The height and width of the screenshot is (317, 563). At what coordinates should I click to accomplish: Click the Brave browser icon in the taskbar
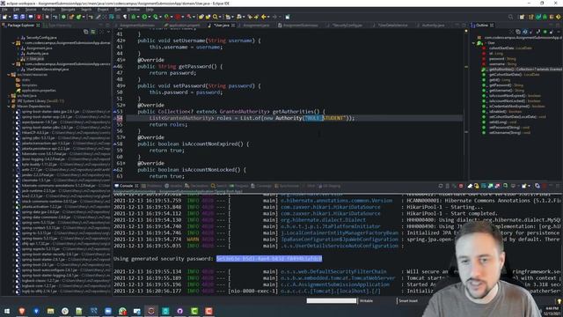[x=21, y=311]
